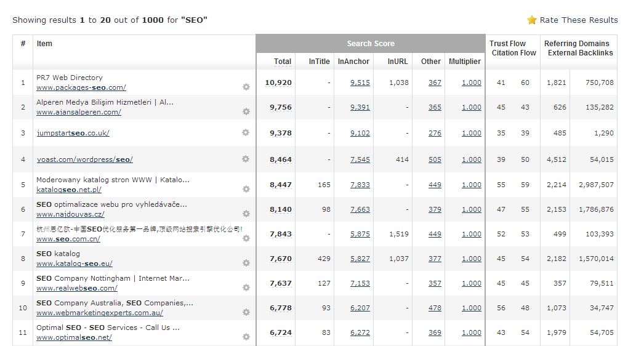
Task: Click Other value 478 in row 10
Action: tap(435, 308)
